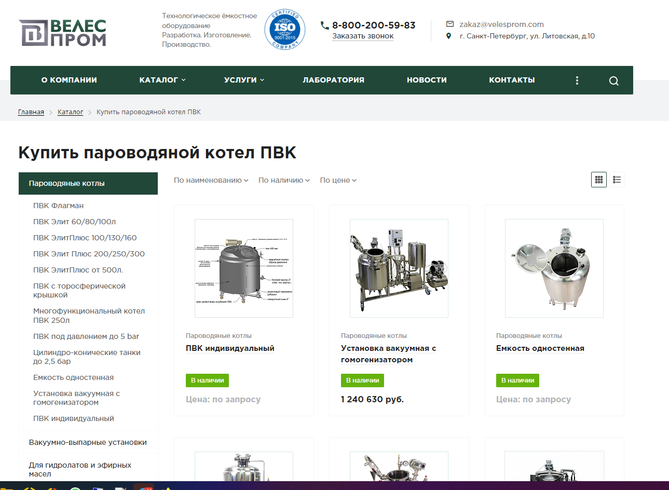
Task: Go to the НОВОСТИ section
Action: [427, 80]
